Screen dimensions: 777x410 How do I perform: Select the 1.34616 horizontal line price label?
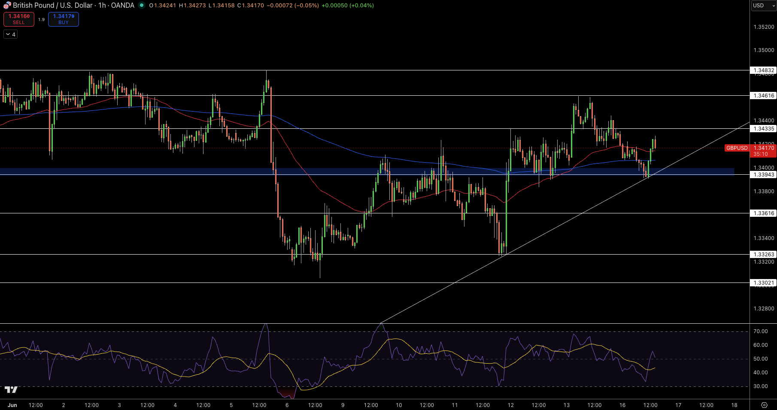(764, 96)
